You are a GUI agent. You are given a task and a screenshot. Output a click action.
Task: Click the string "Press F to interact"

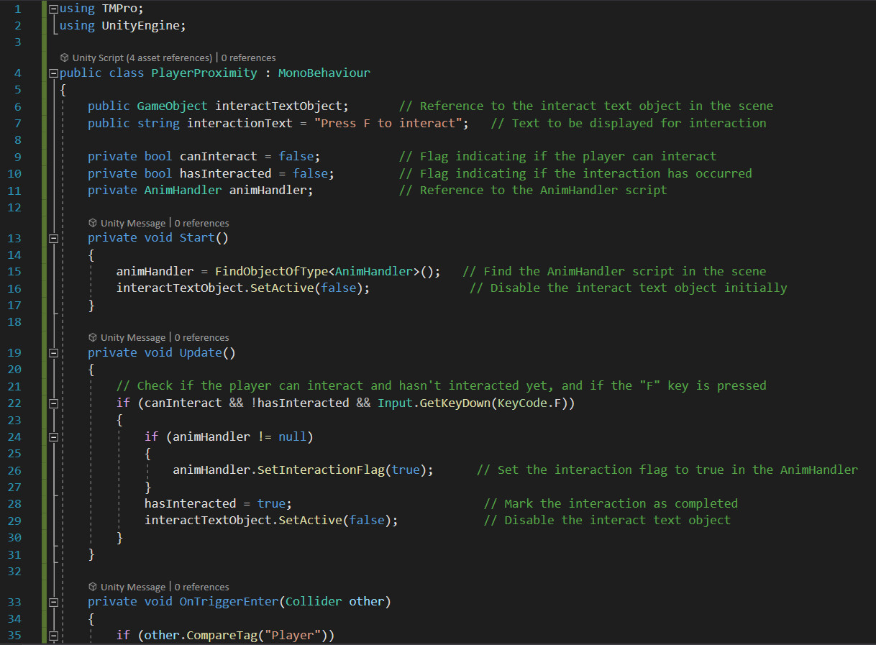(388, 123)
